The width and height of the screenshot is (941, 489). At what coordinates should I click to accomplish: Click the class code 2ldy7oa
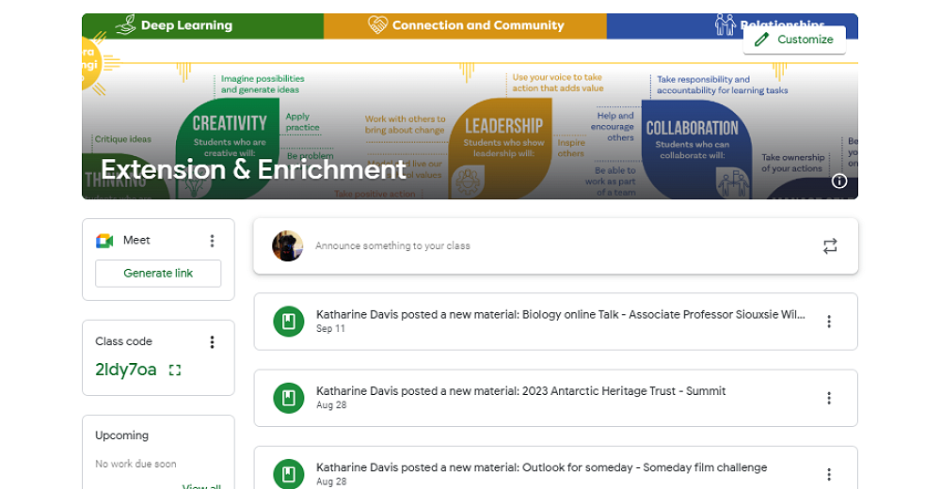(x=125, y=370)
